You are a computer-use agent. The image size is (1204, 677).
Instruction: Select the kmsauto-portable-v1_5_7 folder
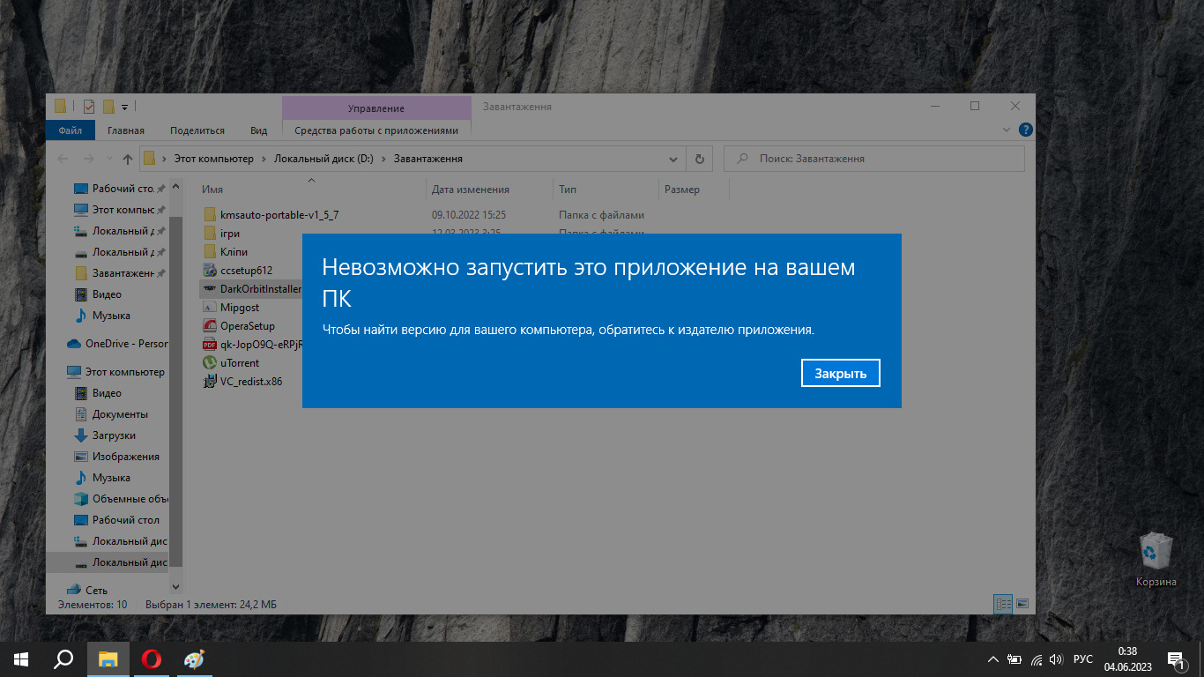(279, 214)
